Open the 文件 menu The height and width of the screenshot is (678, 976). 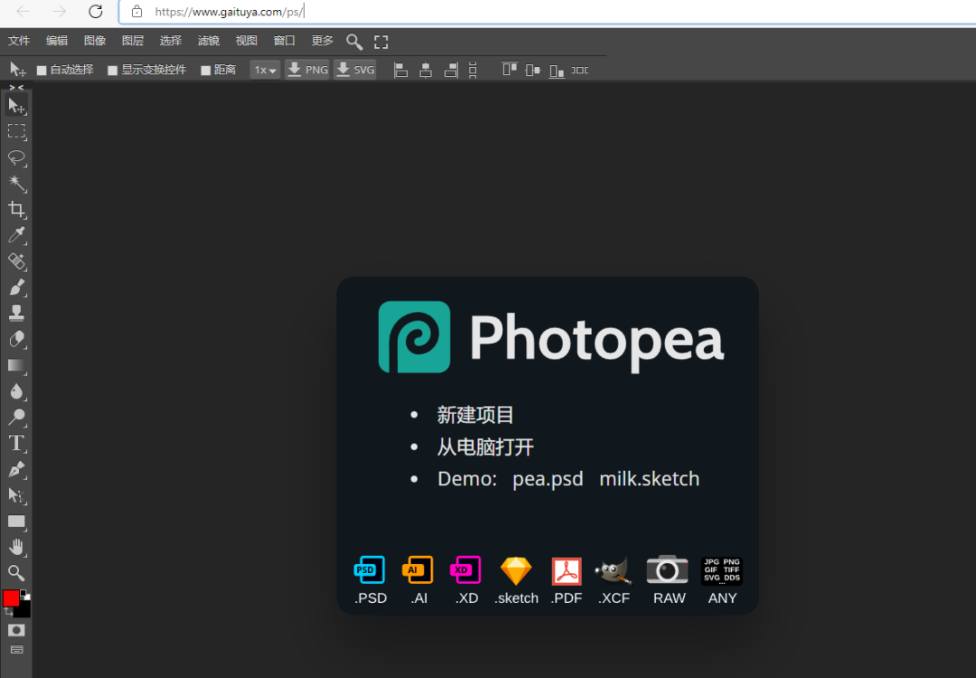(x=19, y=41)
